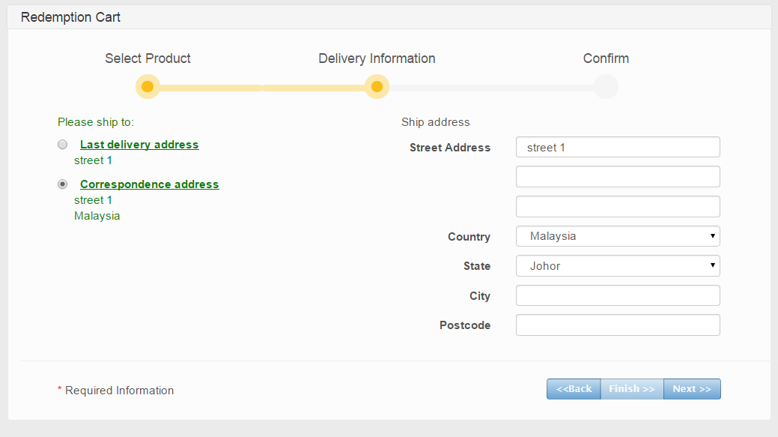
Task: Select the Last delivery address radio button
Action: (63, 145)
